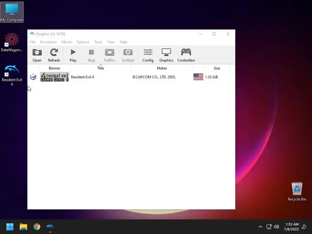Open the Tools menu
Image resolution: width=312 pixels, height=234 pixels.
[x=98, y=42]
